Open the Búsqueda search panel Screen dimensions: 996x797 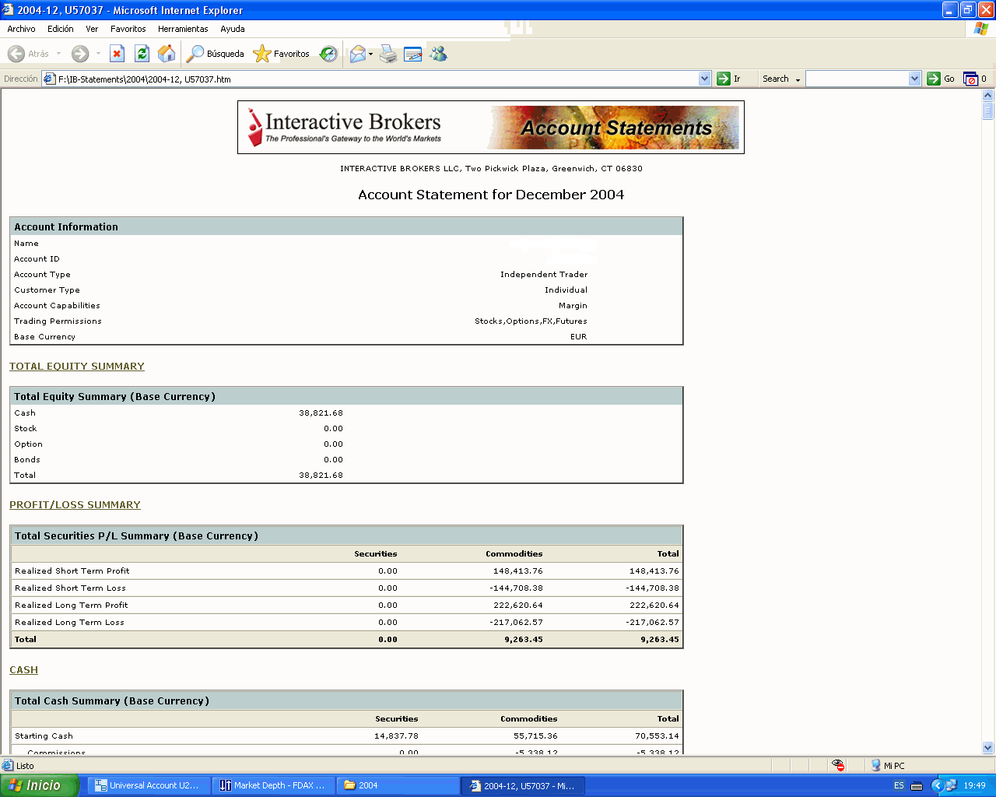point(216,54)
